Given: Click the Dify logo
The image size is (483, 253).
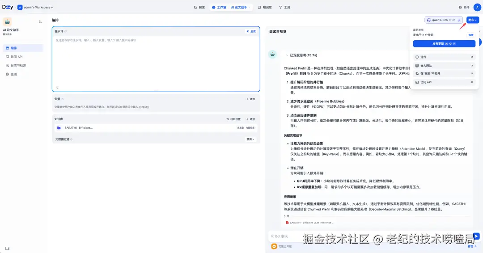Looking at the screenshot, I should tap(8, 7).
